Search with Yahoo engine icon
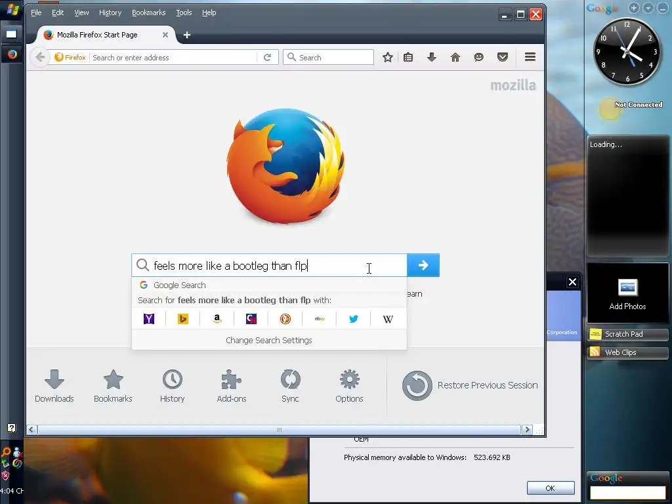The height and width of the screenshot is (504, 672). click(149, 319)
